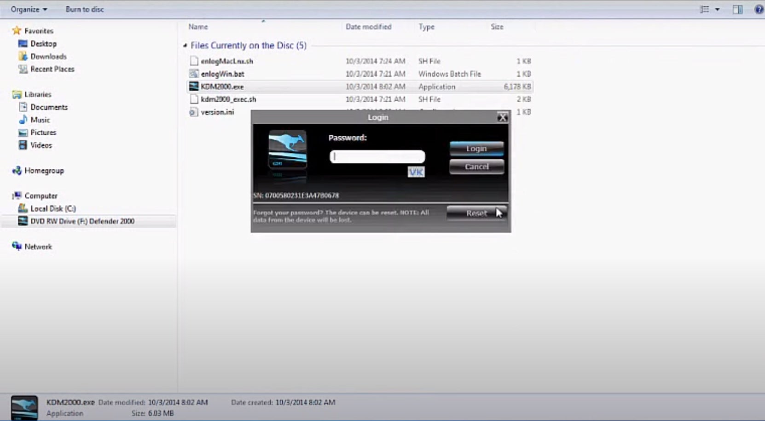
Task: Toggle the preview pane icon
Action: click(737, 9)
